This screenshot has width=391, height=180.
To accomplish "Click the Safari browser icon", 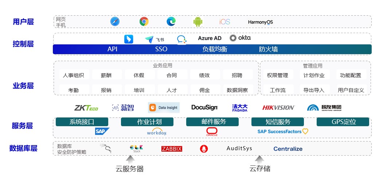I will point(115,22).
